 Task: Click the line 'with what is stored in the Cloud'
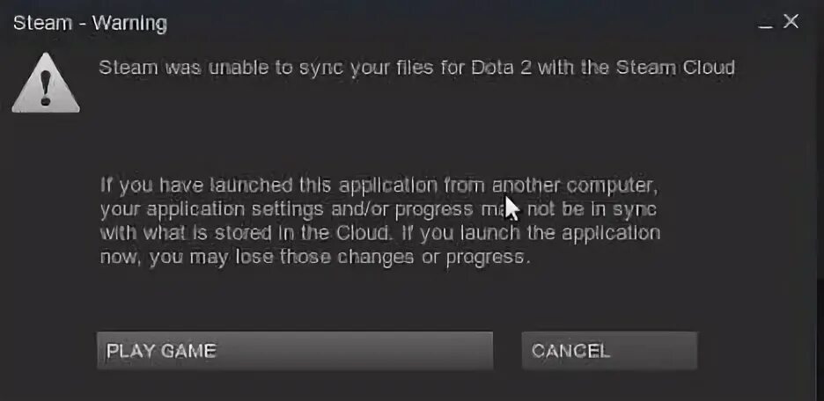246,233
